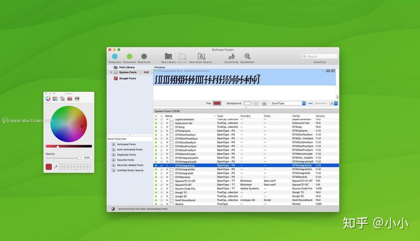Open the QuickType preview mode dropdown
The height and width of the screenshot is (241, 420).
287,103
